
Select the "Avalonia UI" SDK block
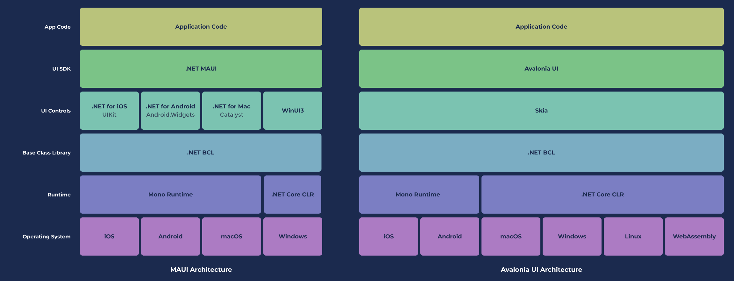541,69
